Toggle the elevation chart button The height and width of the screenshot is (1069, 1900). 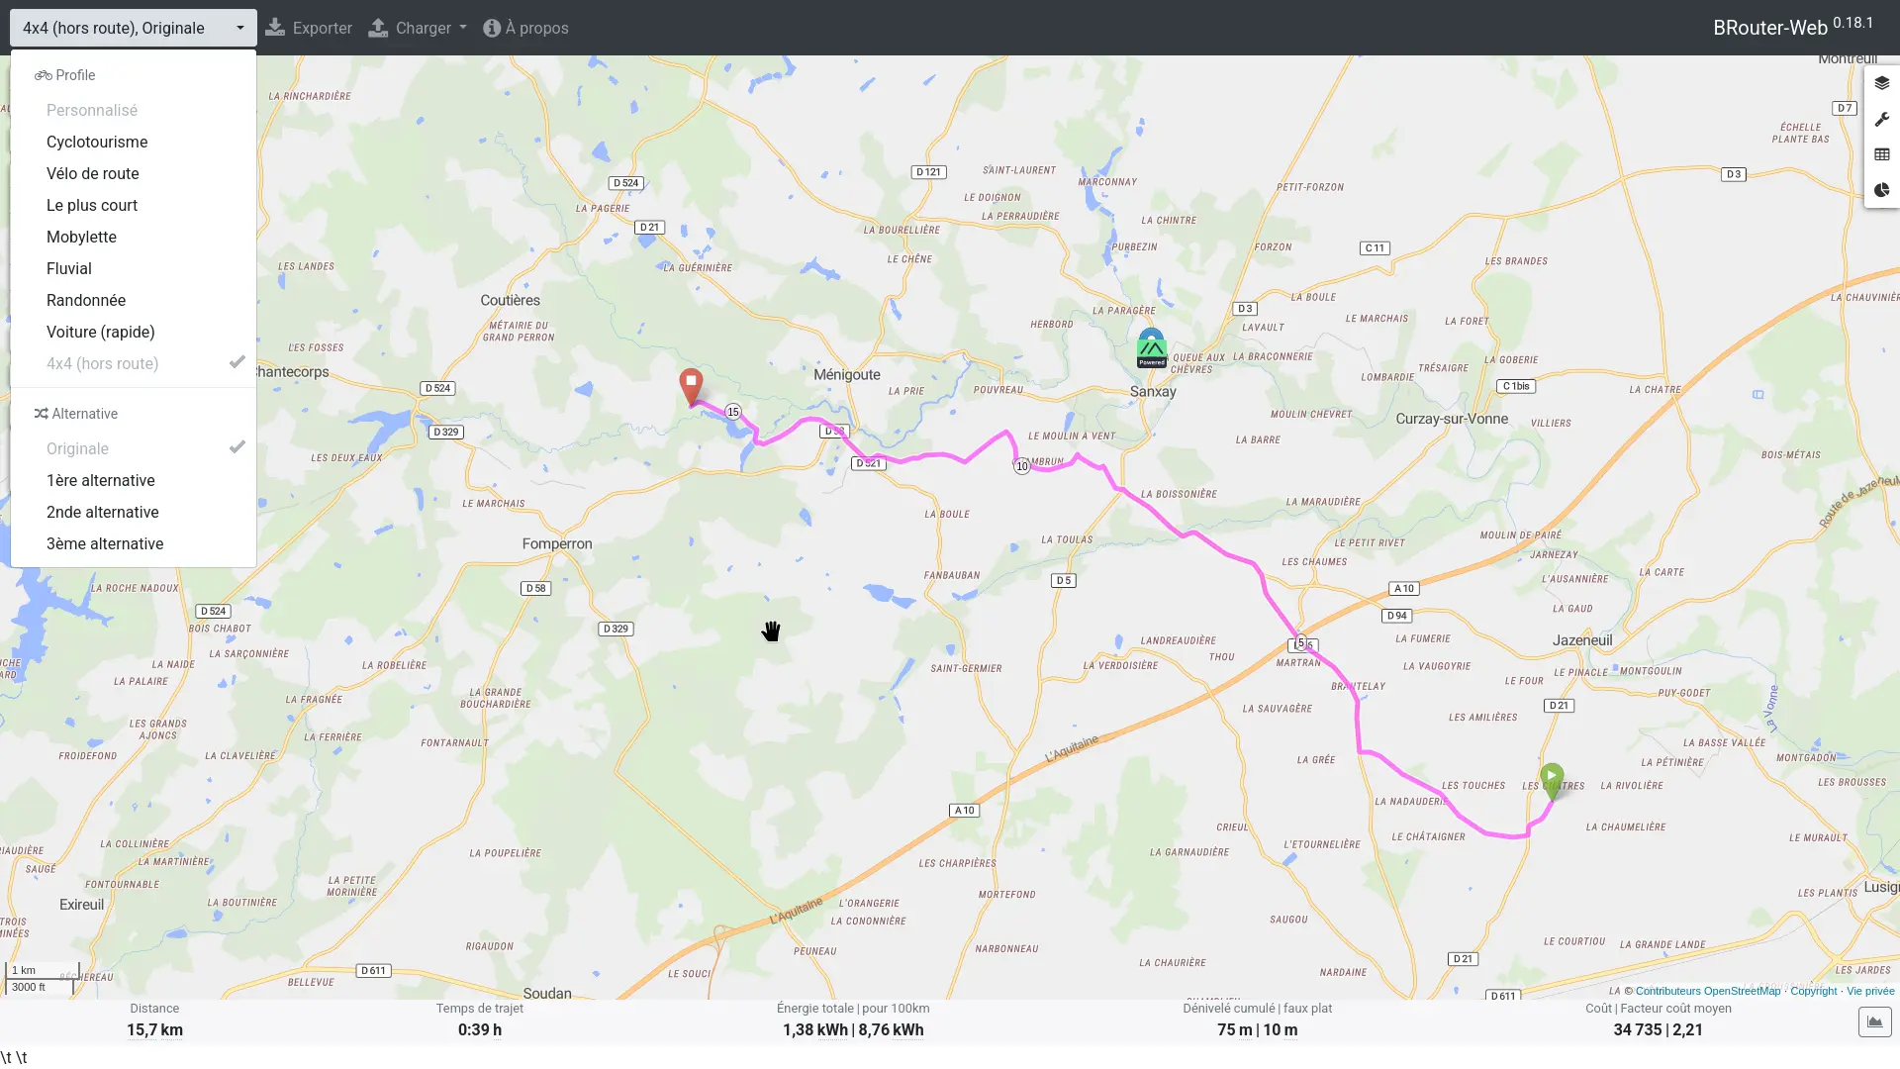click(x=1874, y=1021)
